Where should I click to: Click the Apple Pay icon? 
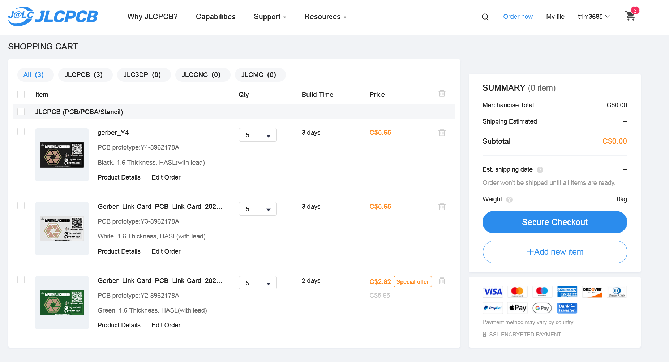(x=517, y=308)
